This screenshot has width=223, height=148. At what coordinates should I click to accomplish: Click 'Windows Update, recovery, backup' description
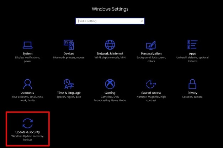click(x=28, y=138)
